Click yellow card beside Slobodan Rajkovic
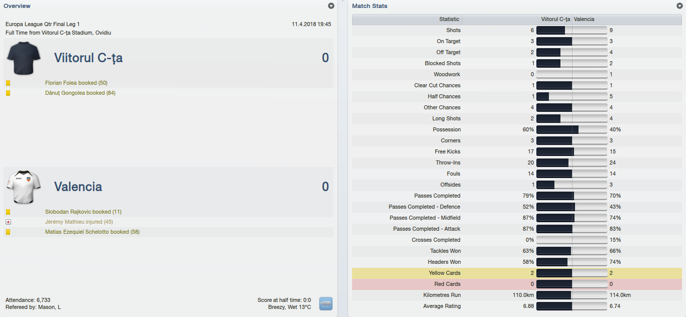 pyautogui.click(x=8, y=212)
